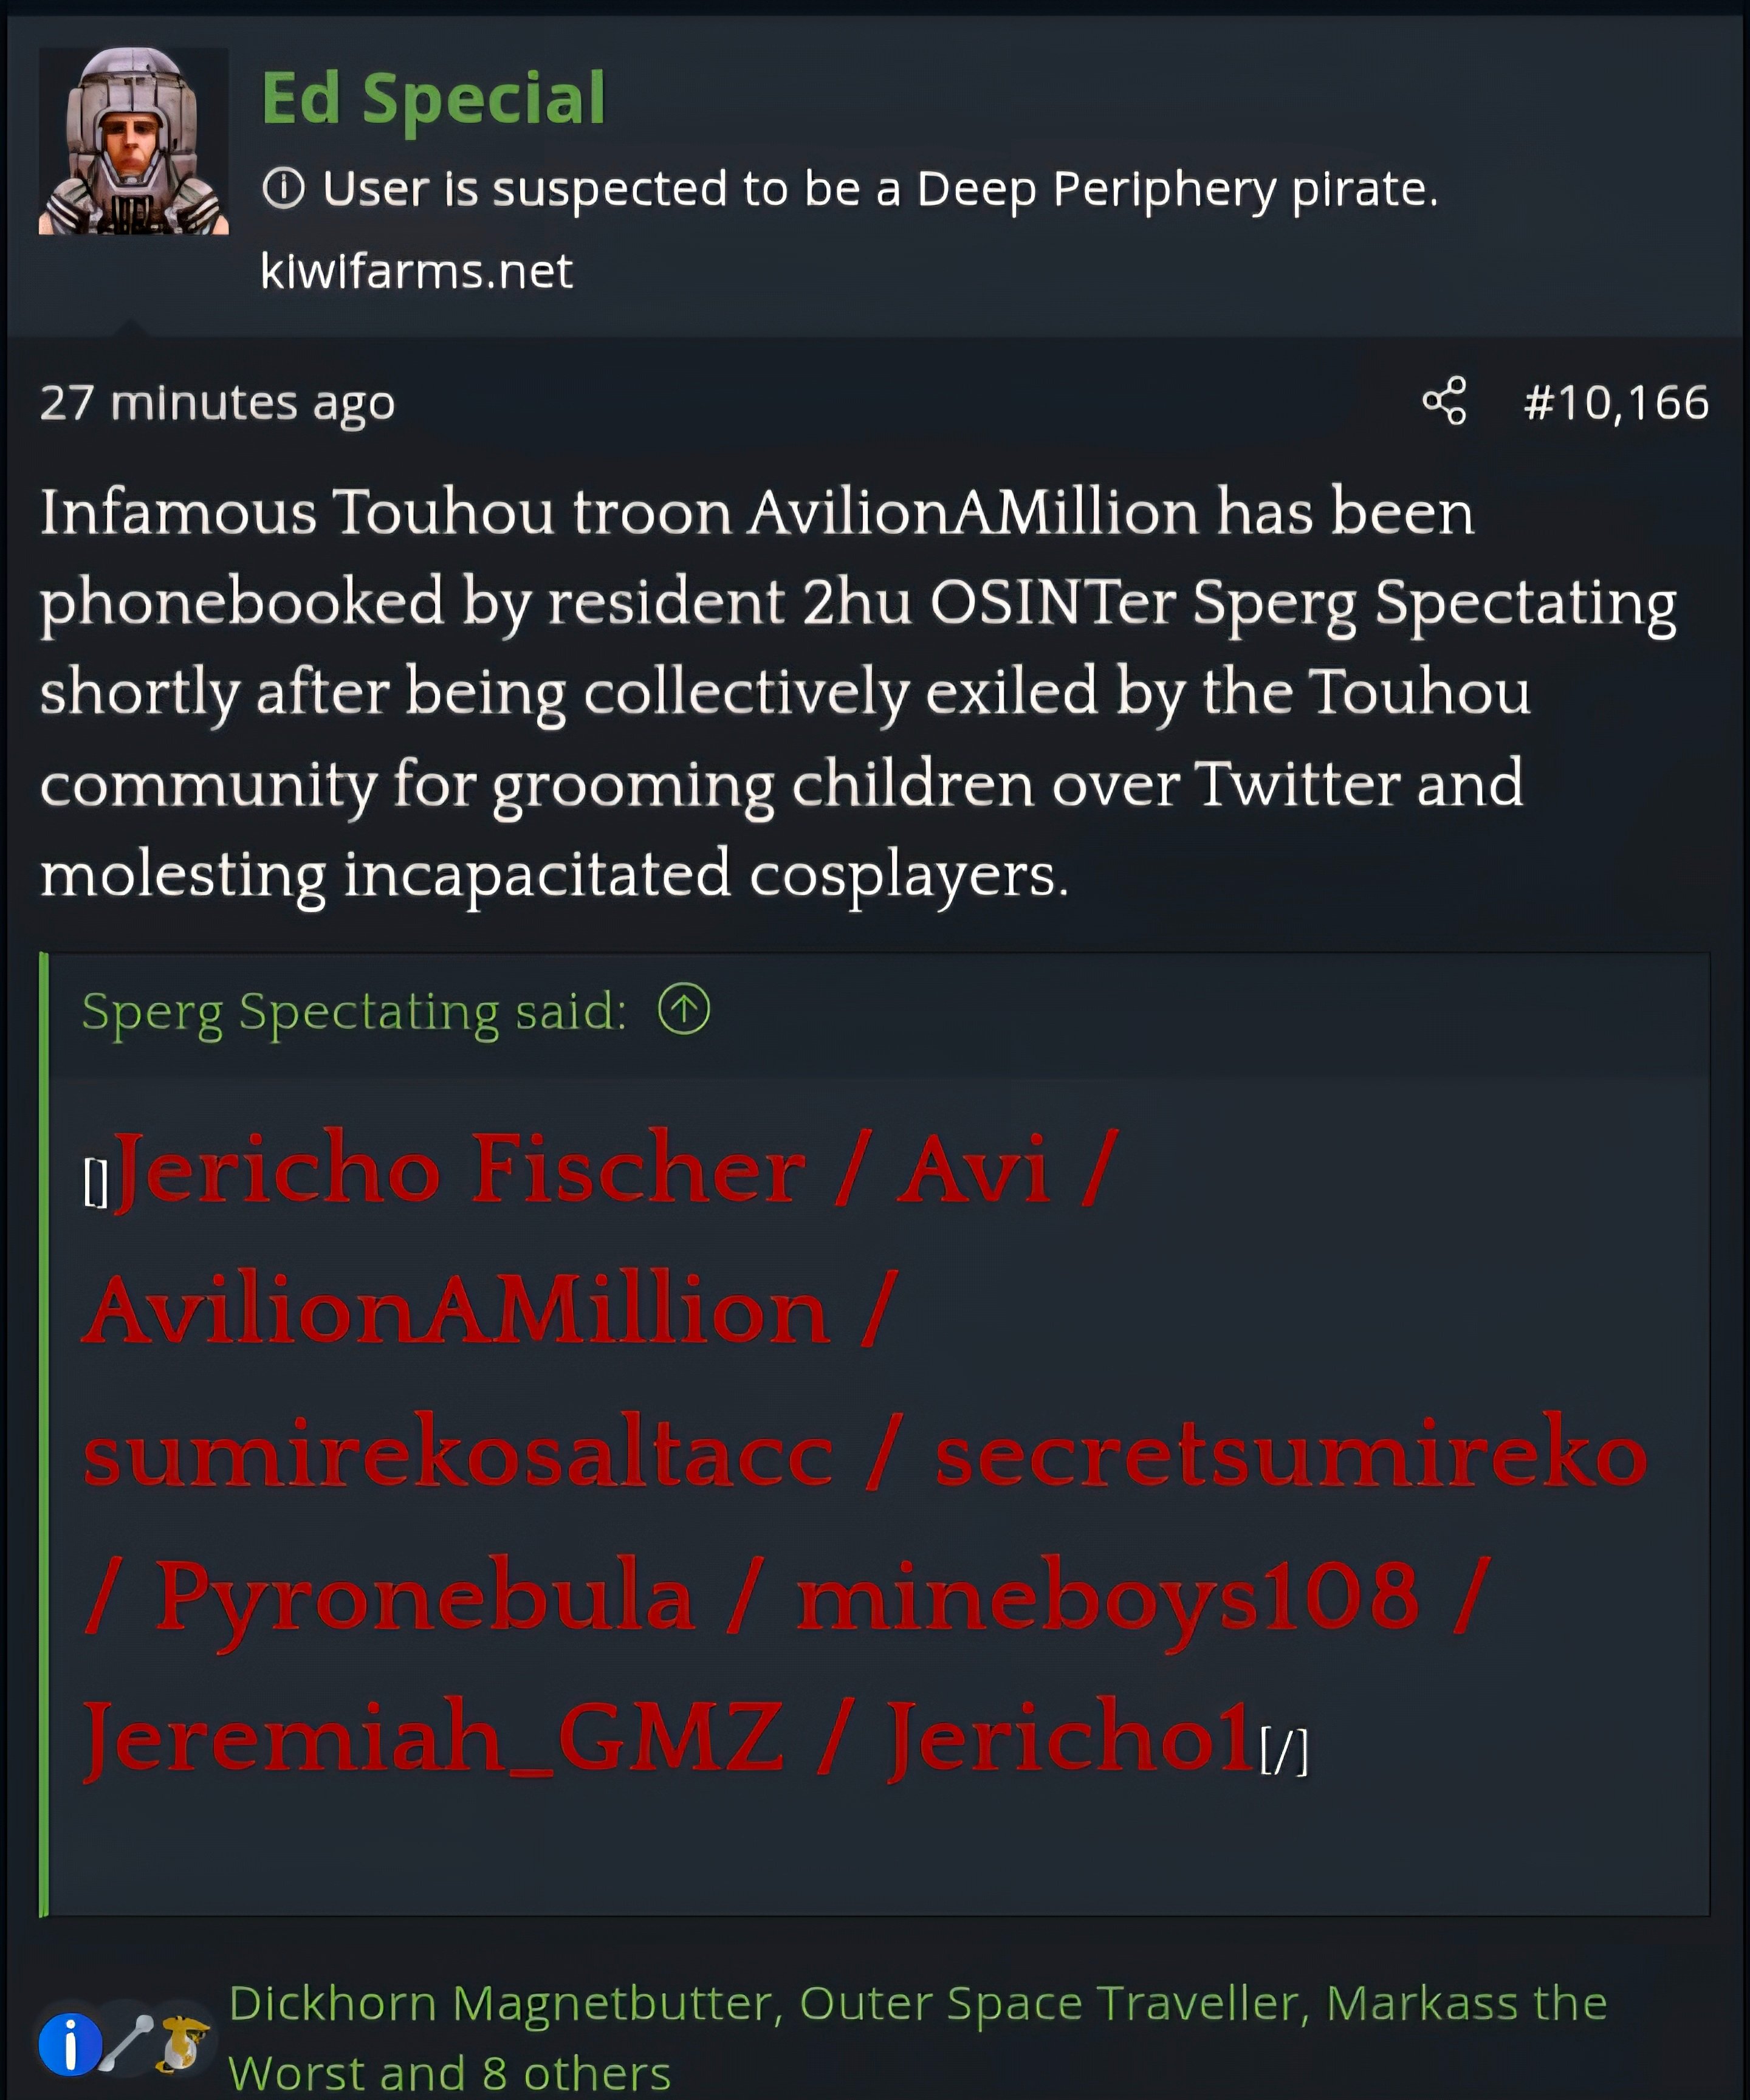Viewport: 1750px width, 2100px height.
Task: Click the "27 minutes ago" timestamp
Action: point(217,403)
